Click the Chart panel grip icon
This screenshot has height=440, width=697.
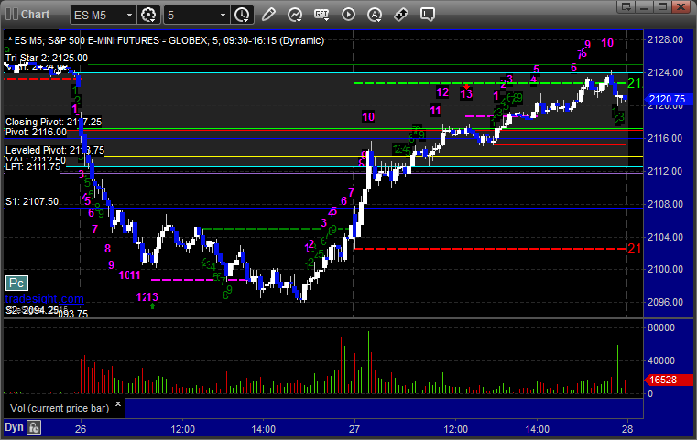click(x=12, y=15)
